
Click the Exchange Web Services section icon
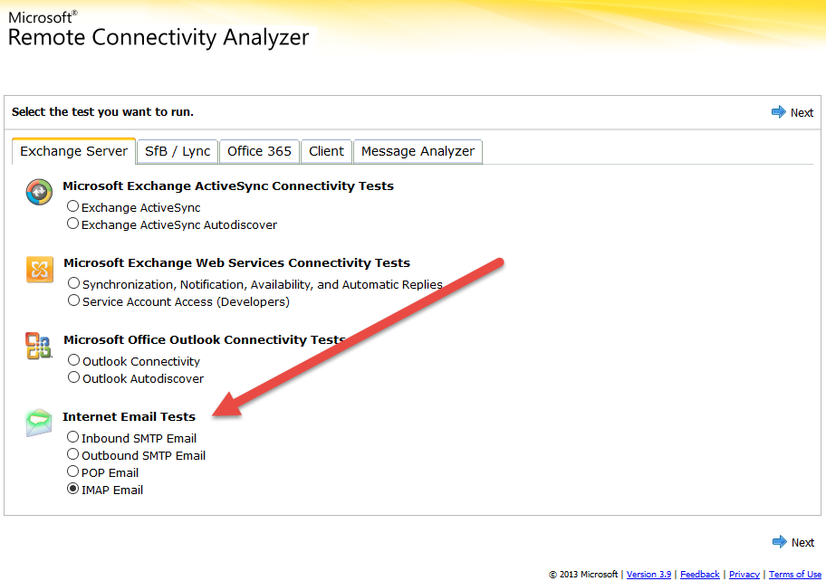40,270
